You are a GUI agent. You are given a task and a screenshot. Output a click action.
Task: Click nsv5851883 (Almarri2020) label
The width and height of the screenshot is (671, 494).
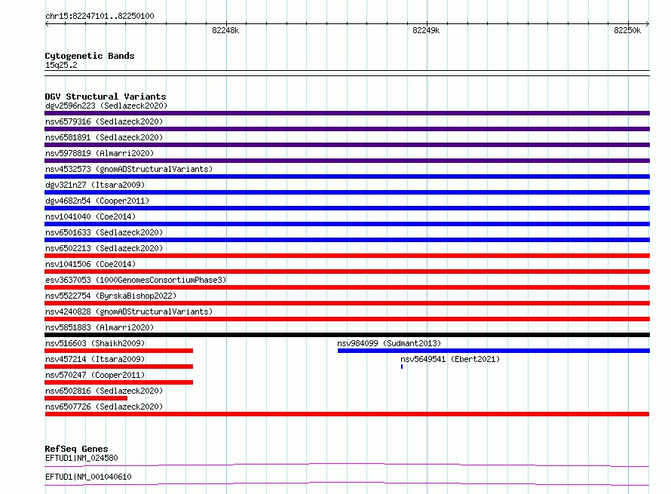pos(100,327)
